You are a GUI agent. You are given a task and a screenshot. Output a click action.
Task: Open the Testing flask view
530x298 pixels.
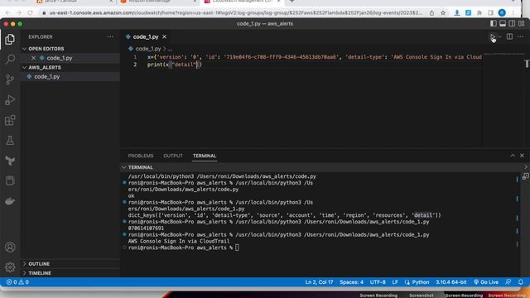10,141
